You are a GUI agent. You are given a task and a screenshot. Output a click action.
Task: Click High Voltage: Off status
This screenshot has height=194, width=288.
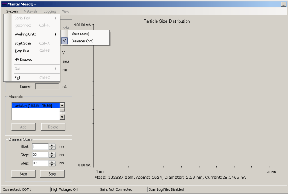coord(65,189)
